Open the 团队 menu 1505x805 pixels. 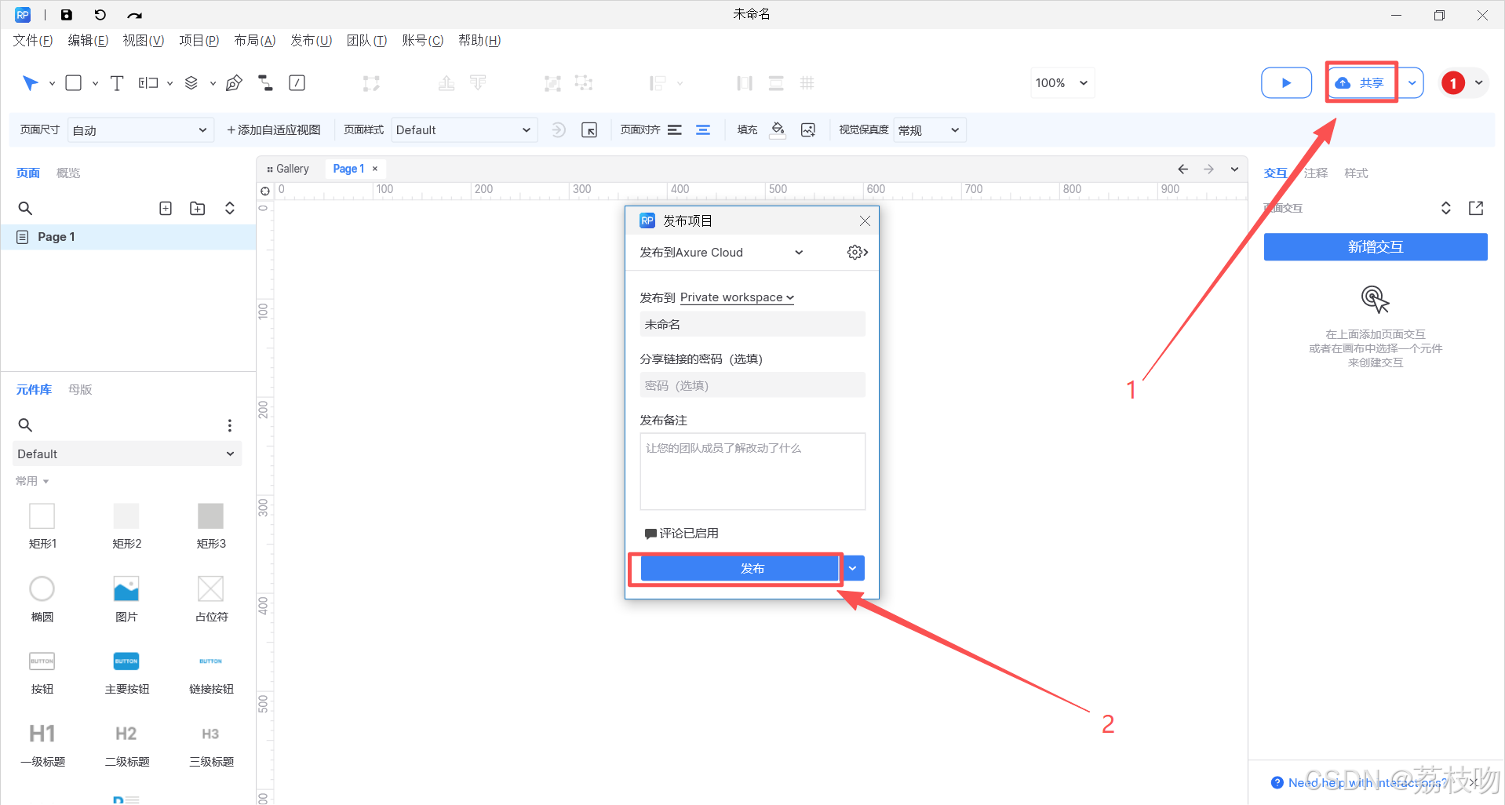point(366,40)
